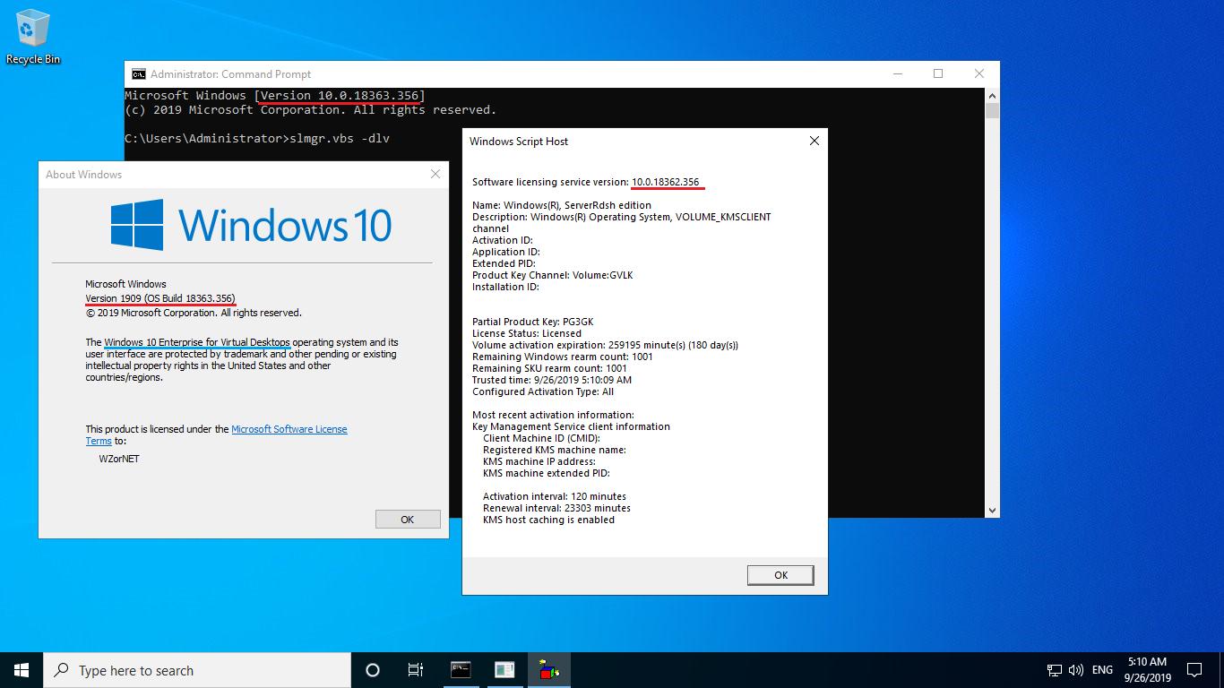The height and width of the screenshot is (688, 1224).
Task: Switch to Command Prompt via taskbar icon
Action: (461, 670)
